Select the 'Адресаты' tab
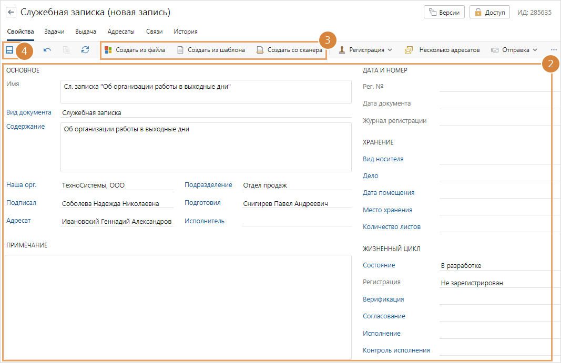The height and width of the screenshot is (363, 561). (x=121, y=32)
